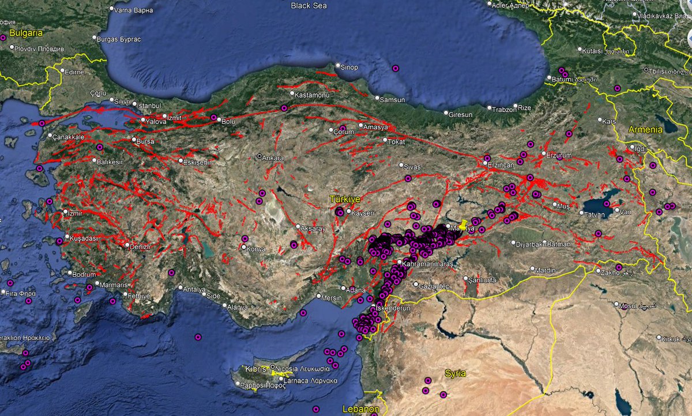Click the Trabzon placemark dot

(490, 108)
